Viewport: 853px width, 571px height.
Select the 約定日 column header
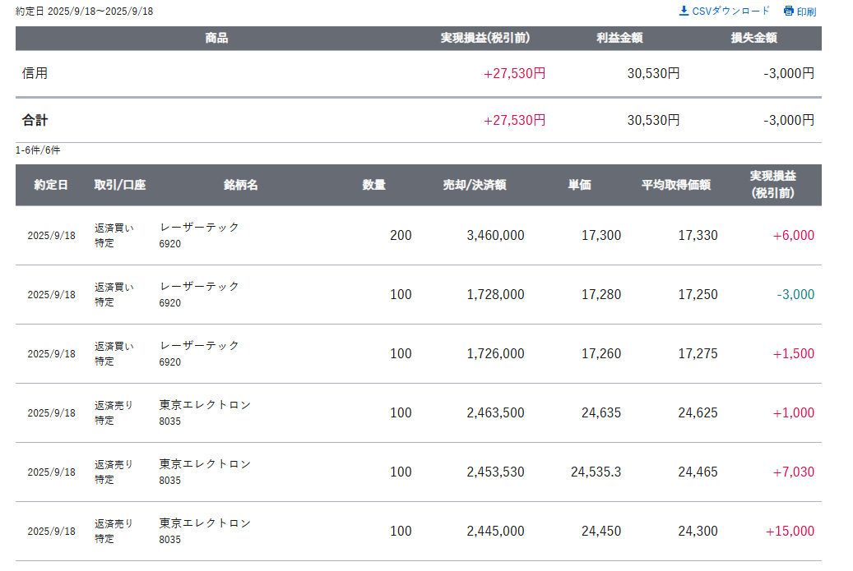(51, 185)
